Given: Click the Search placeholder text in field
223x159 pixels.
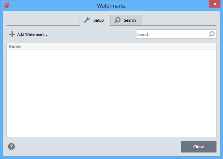Looking at the screenshot, I should point(143,34).
